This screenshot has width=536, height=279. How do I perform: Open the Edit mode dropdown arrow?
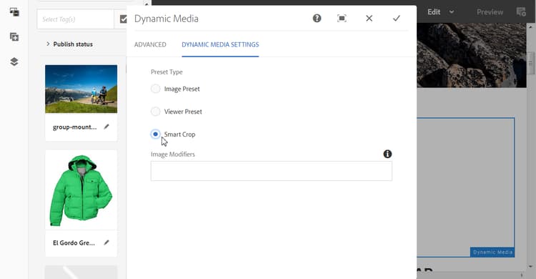click(x=452, y=12)
